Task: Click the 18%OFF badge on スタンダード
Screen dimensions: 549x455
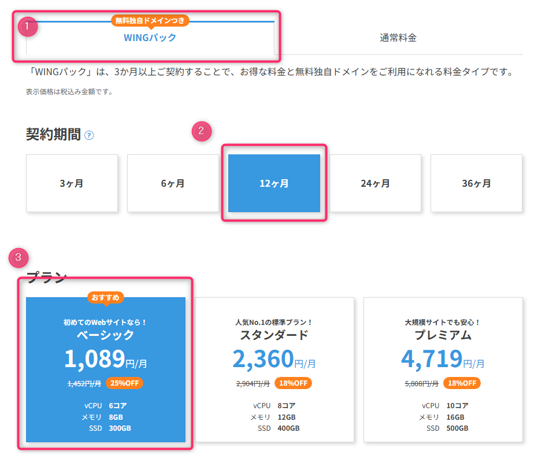Action: tap(293, 383)
